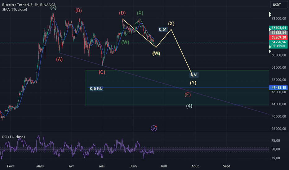Click Juill on the time axis
Screen dimensions: 289x170
[164, 166]
